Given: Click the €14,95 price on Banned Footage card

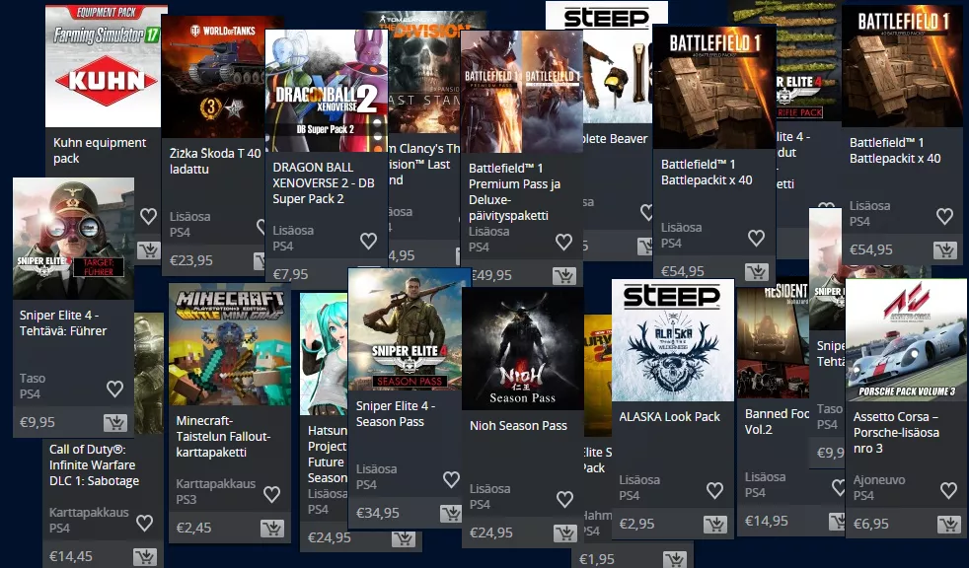Looking at the screenshot, I should (767, 521).
